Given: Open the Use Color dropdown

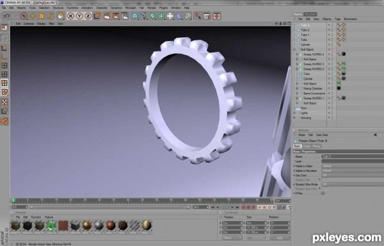Looking at the screenshot, I should (x=353, y=176).
